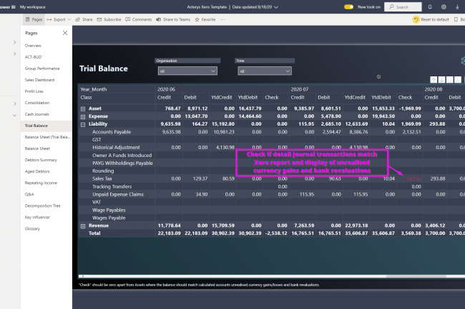
Task: Open the Comments pane
Action: (x=139, y=19)
